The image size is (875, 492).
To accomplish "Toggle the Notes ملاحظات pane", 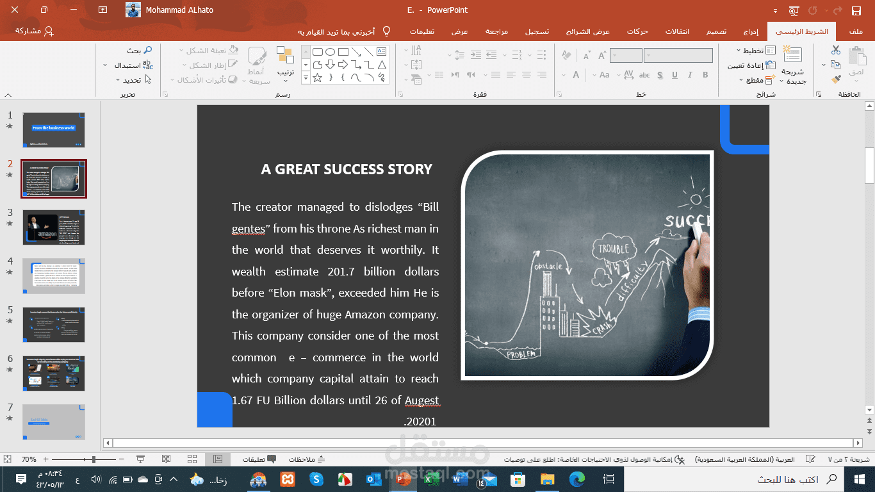I will coord(307,459).
